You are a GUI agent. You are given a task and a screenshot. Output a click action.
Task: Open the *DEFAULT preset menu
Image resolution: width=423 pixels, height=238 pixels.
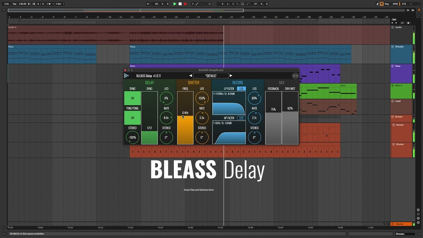tap(211, 76)
